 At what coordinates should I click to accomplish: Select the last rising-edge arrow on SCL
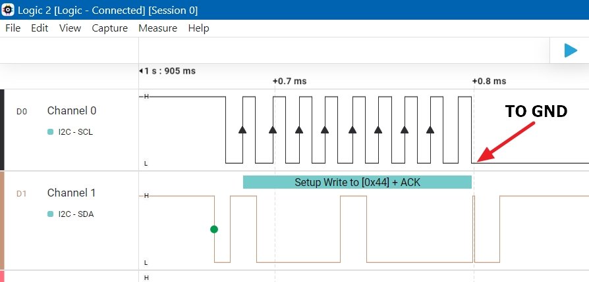point(430,129)
